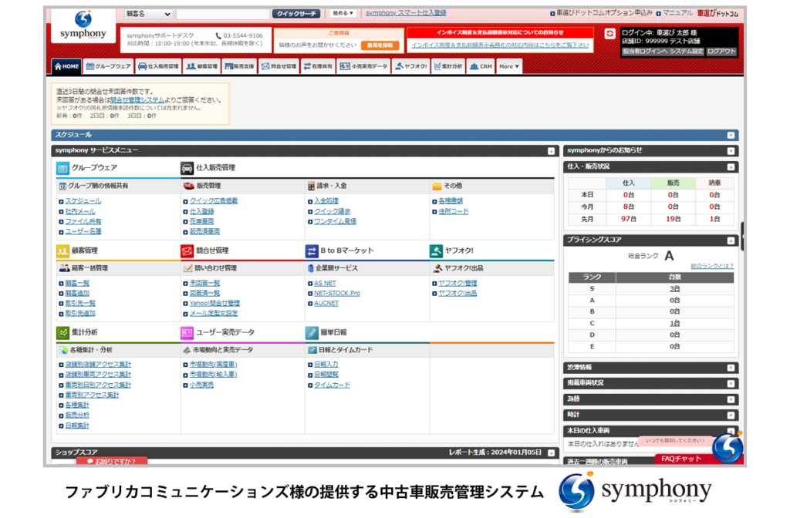
Task: Open the 問合せ管理 navigation tab
Action: 279,66
